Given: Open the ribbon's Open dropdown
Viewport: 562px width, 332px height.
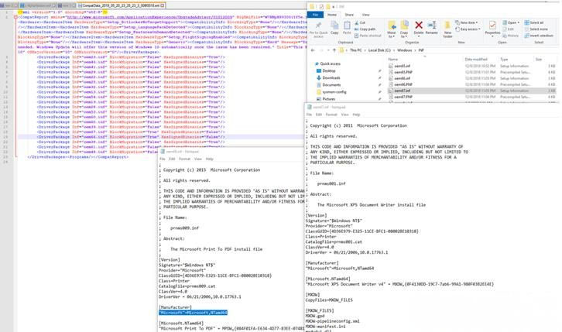Looking at the screenshot, I should [511, 22].
